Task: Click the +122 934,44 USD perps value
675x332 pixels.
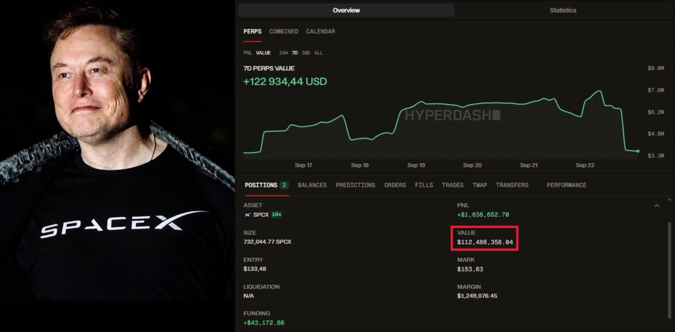Action: pyautogui.click(x=285, y=82)
